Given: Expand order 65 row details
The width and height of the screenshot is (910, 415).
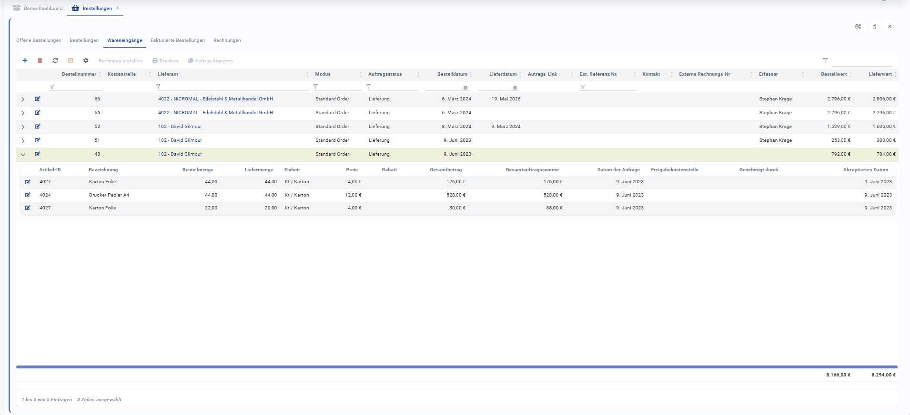Looking at the screenshot, I should (x=23, y=113).
